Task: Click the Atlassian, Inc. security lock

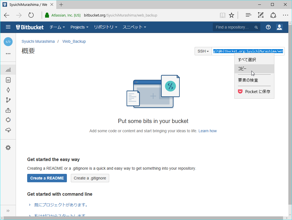Action: coord(47,15)
